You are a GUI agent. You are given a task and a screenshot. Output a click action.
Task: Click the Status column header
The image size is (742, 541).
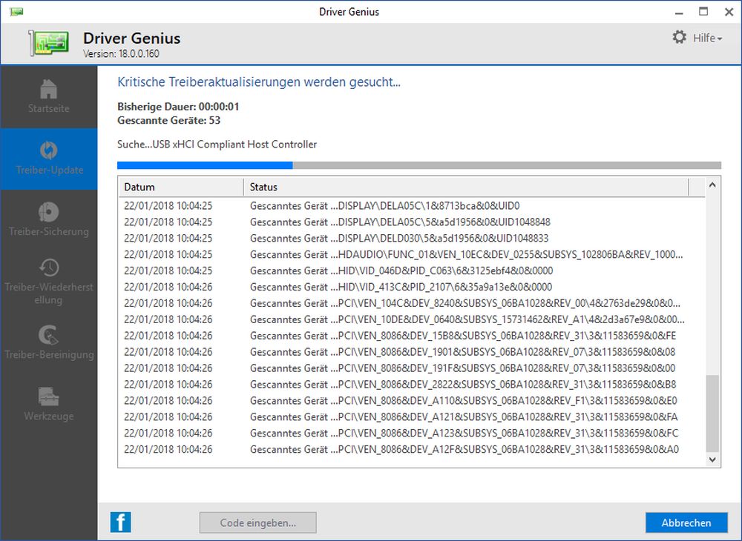click(x=467, y=187)
